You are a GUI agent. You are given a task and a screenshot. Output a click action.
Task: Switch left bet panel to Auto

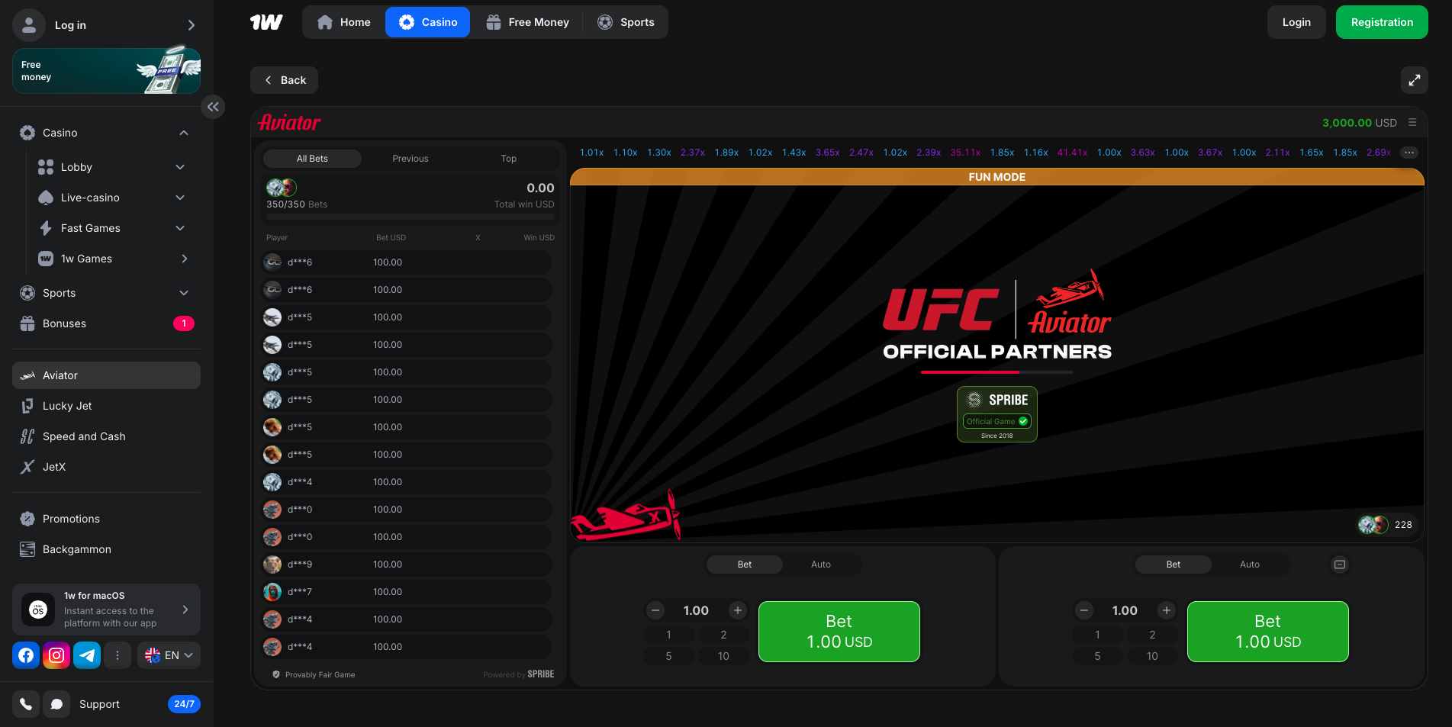821,565
